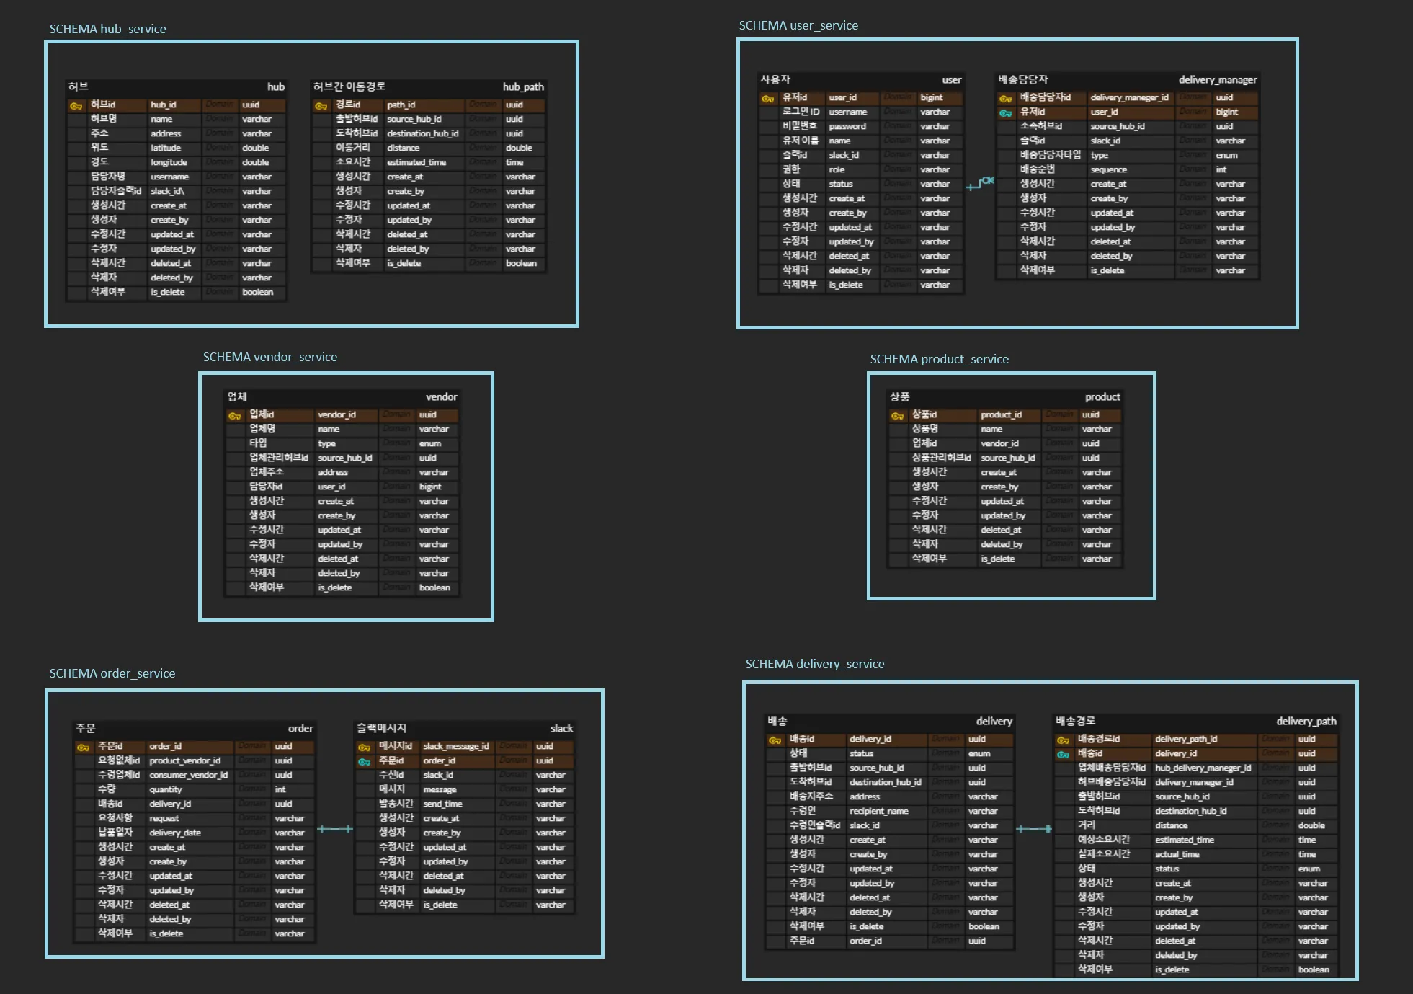Click the key icon of user_id in user table
The image size is (1413, 994).
(767, 98)
